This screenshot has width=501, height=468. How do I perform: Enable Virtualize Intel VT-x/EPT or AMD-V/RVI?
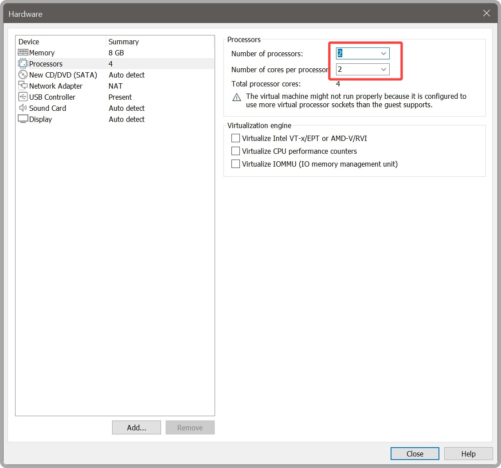[235, 138]
